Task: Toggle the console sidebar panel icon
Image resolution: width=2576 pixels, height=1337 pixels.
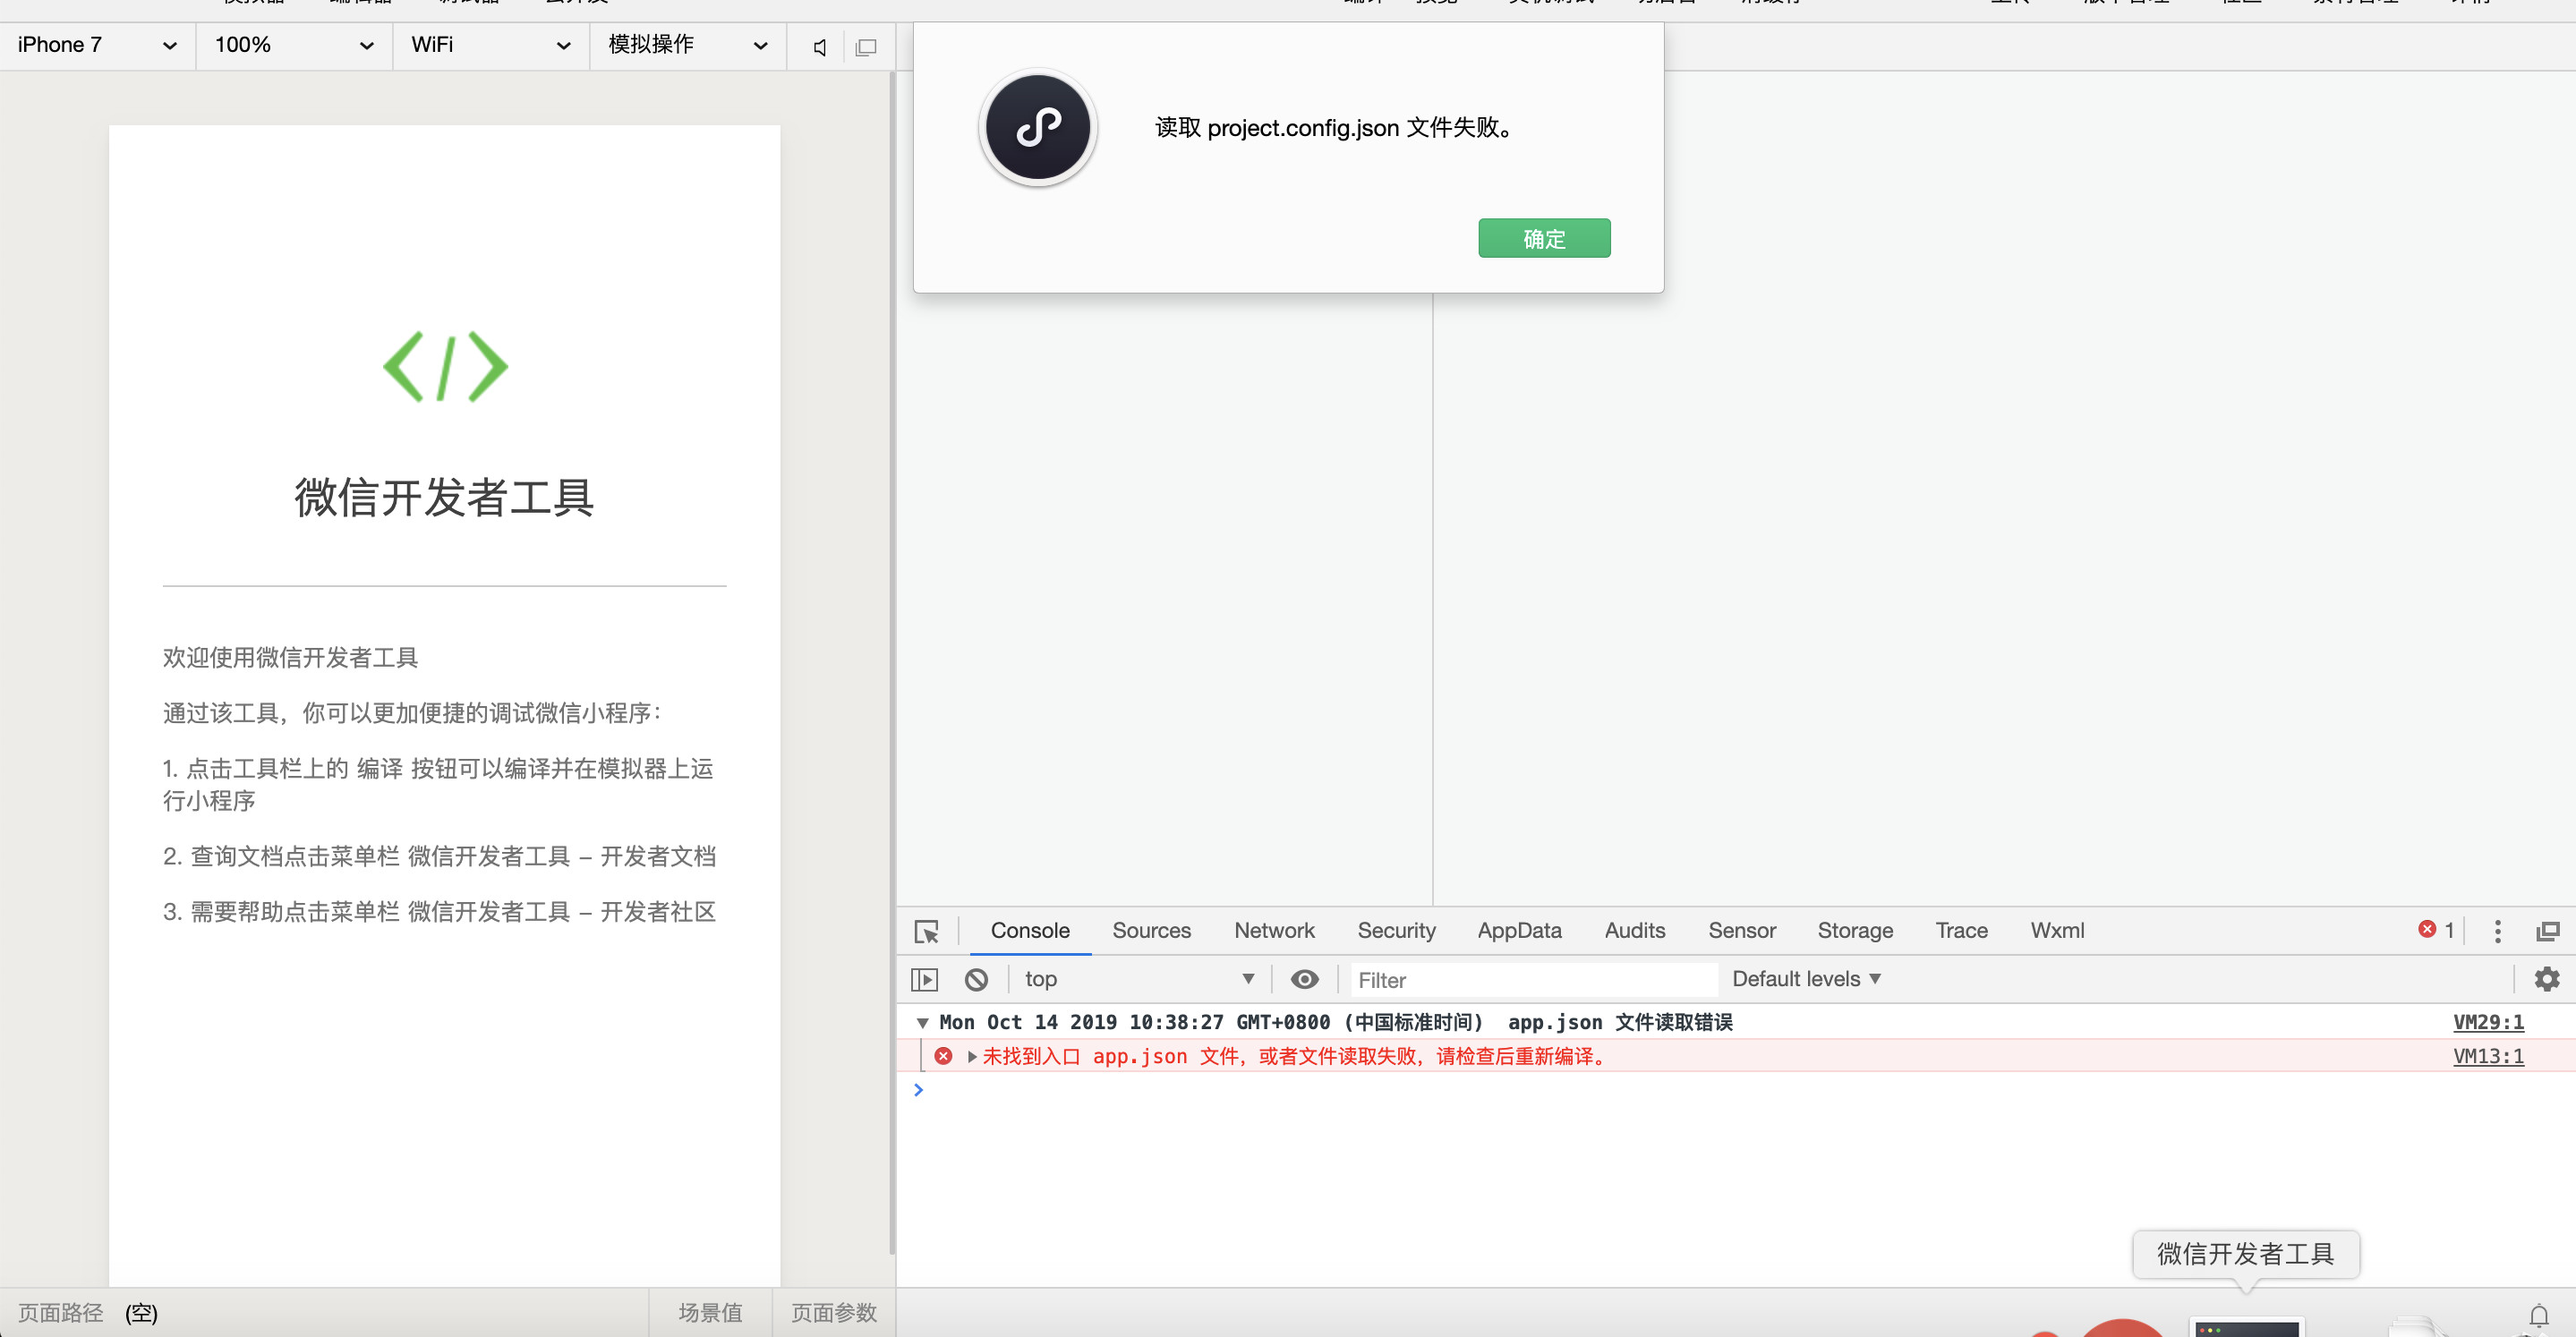Action: [x=924, y=980]
